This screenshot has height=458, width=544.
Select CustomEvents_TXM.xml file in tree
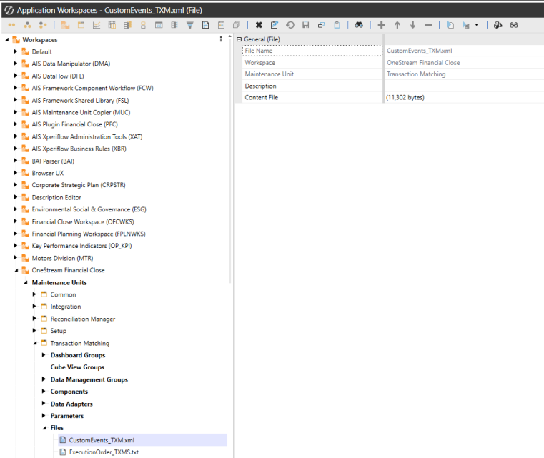pyautogui.click(x=102, y=440)
